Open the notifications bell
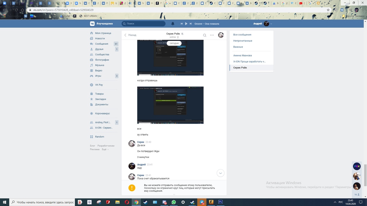This screenshot has height=206, width=367. (173, 24)
